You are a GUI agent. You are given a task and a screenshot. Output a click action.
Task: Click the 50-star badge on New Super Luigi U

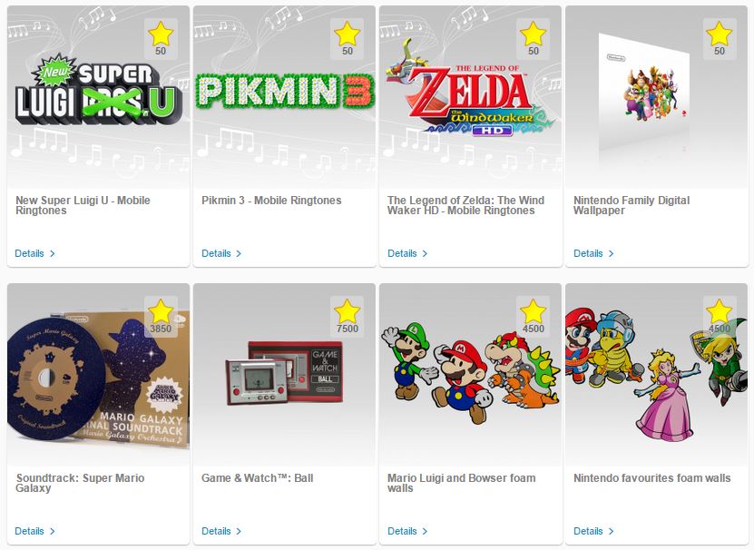(161, 39)
